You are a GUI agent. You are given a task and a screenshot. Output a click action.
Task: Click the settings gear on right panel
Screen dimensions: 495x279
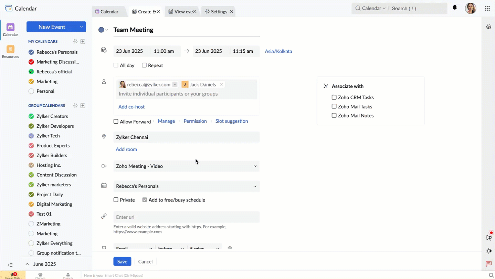(488, 27)
